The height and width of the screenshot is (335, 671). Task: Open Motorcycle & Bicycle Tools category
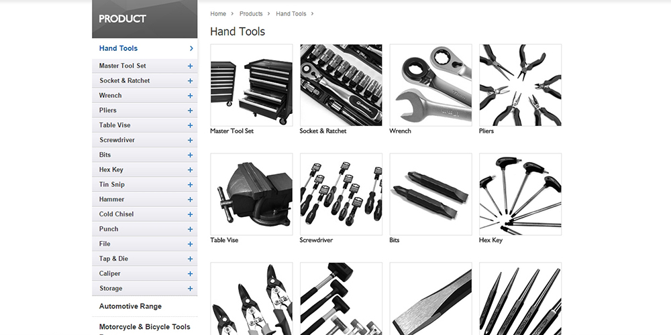tap(145, 327)
